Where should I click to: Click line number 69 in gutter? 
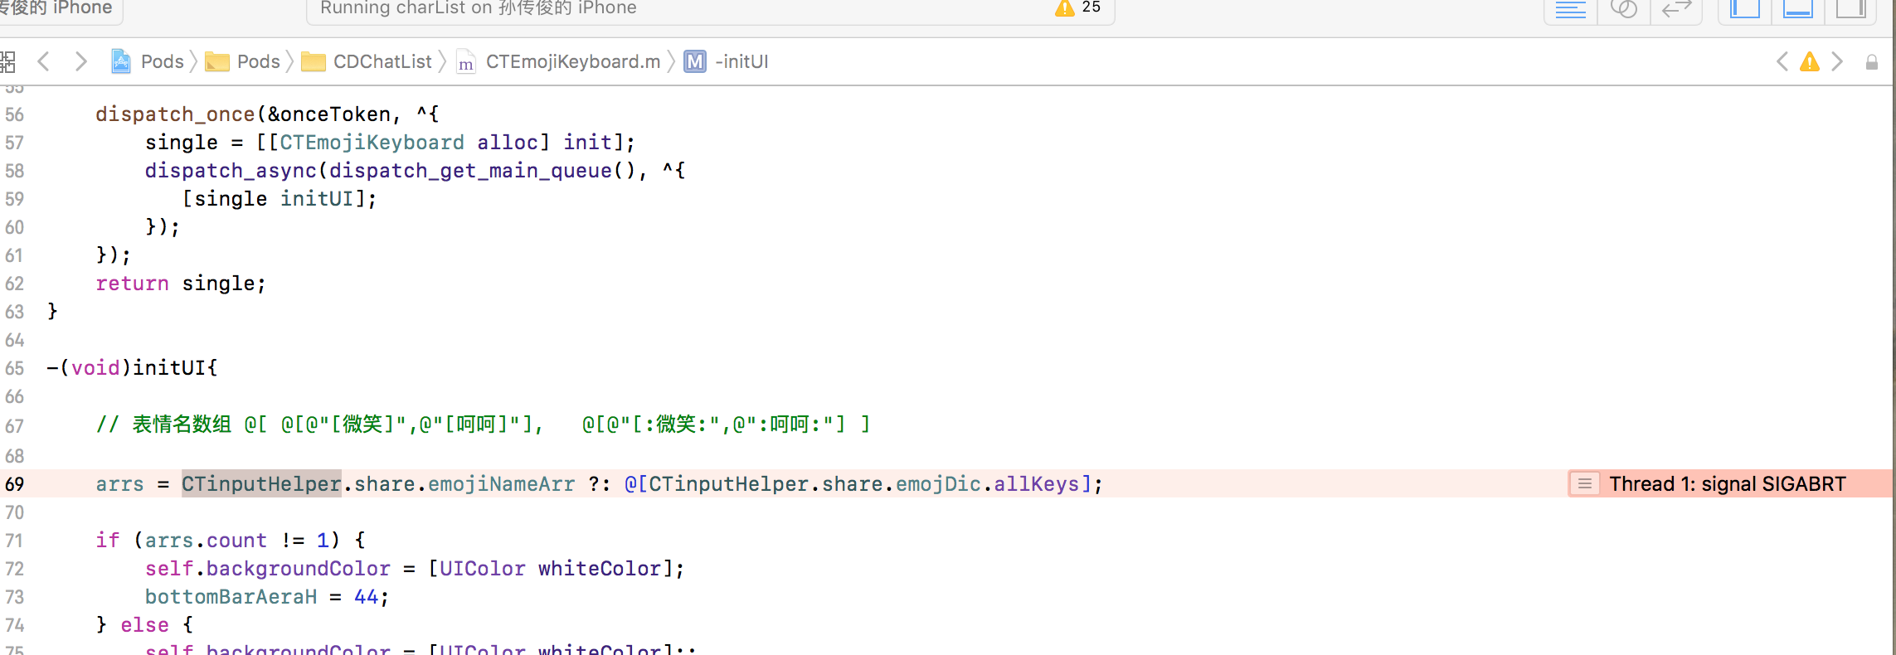coord(15,484)
